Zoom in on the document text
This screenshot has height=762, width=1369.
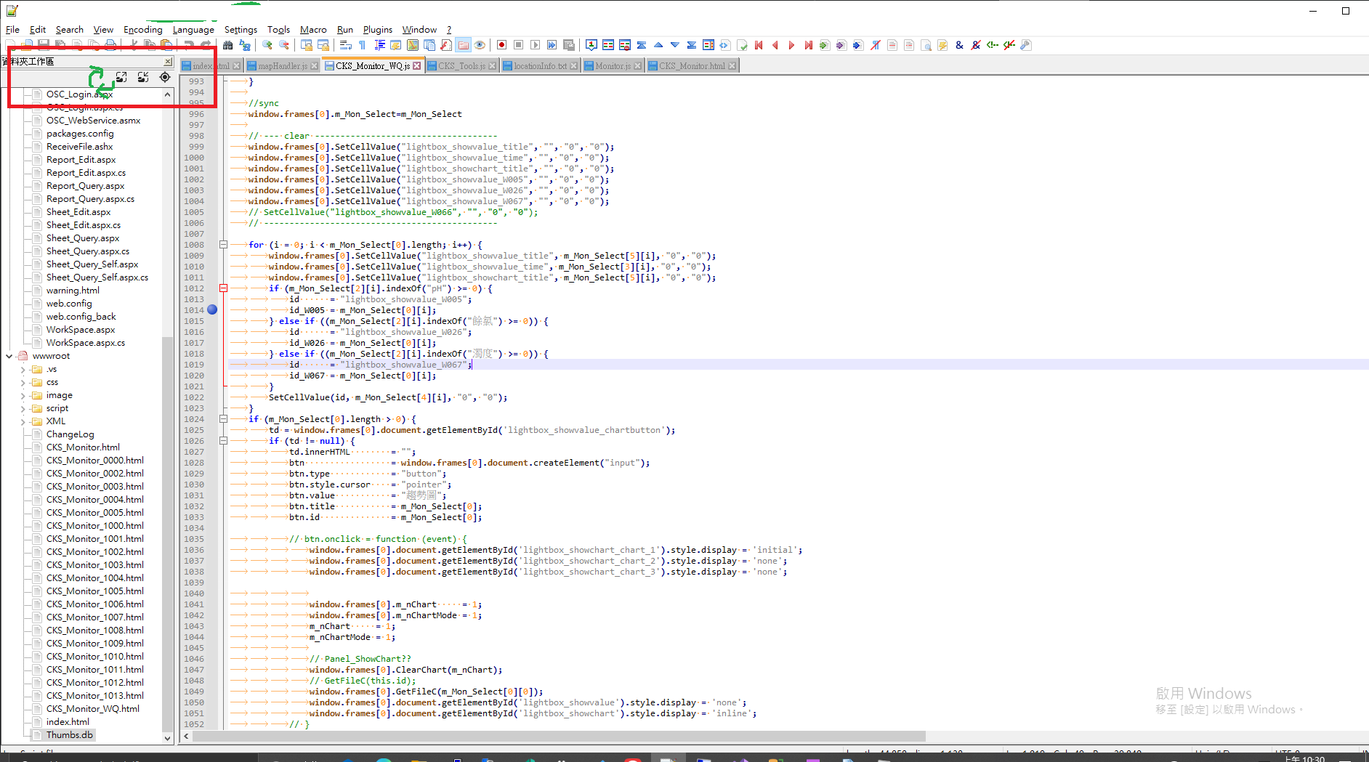pyautogui.click(x=265, y=44)
